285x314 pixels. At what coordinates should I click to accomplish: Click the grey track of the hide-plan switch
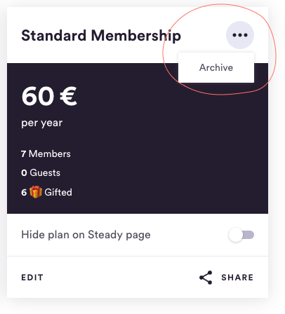pyautogui.click(x=248, y=235)
